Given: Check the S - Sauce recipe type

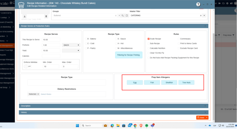Looking at the screenshot, I should pyautogui.click(x=116, y=39).
